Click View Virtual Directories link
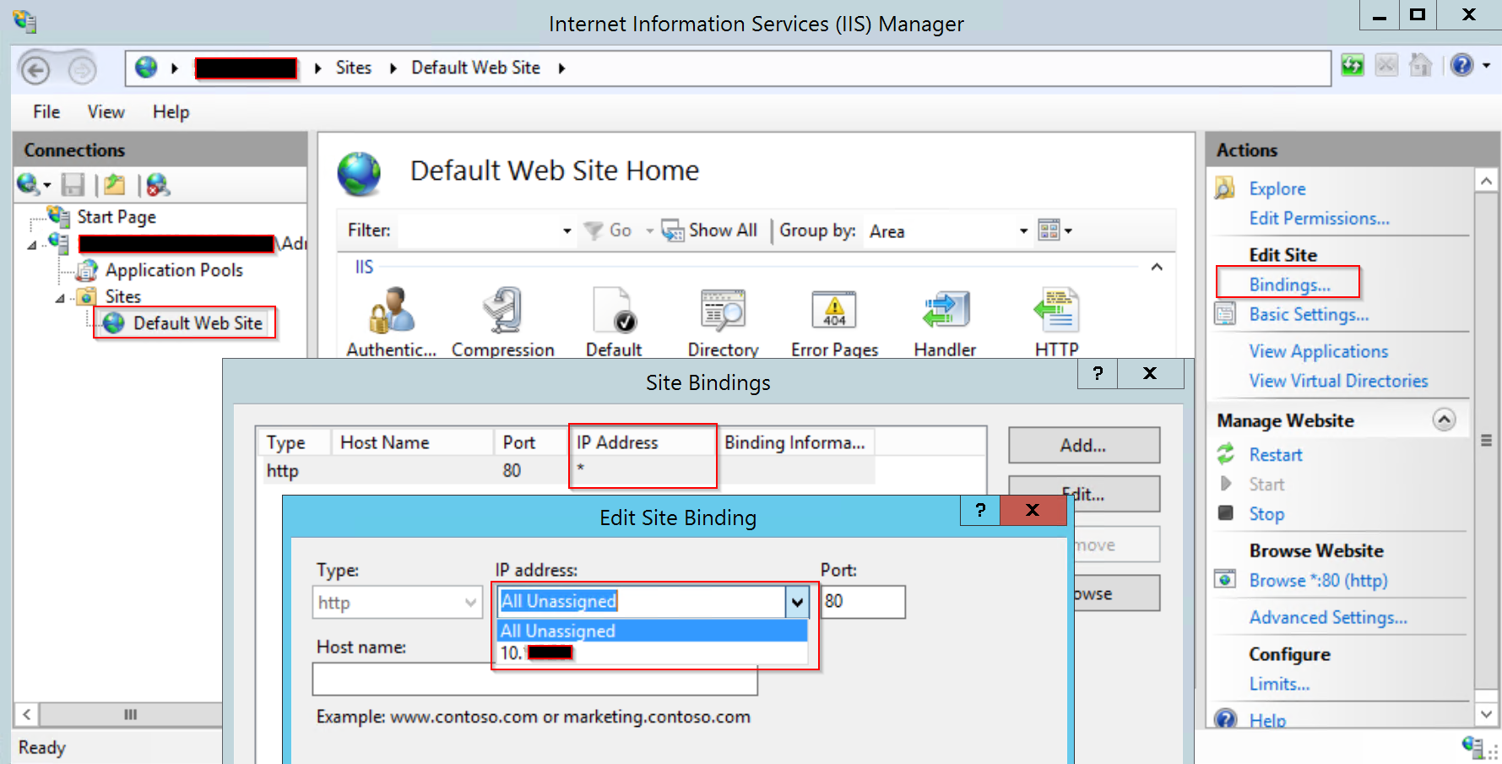1502x764 pixels. click(1338, 381)
